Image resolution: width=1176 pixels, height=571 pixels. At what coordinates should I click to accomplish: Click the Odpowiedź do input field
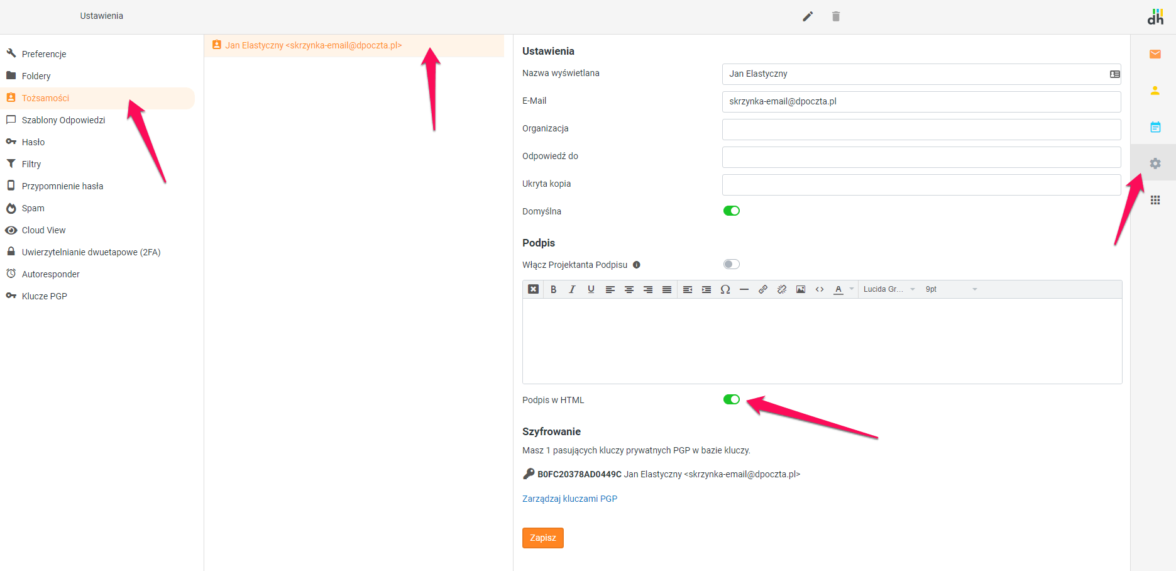click(x=921, y=157)
